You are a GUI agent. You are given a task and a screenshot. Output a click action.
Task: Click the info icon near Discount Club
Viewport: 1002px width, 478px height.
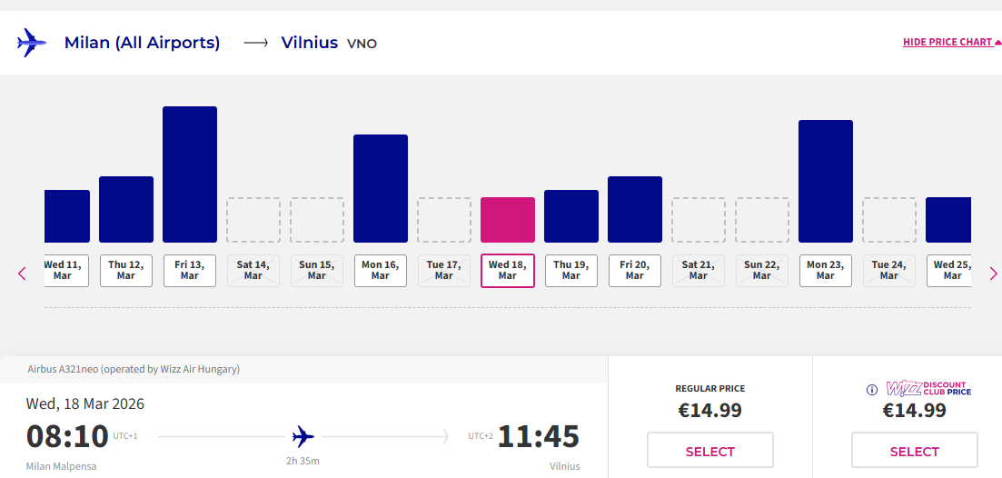[872, 390]
